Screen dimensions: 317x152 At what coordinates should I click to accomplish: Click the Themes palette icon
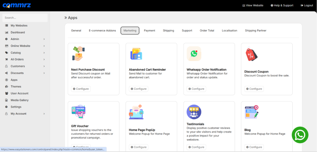(7, 86)
